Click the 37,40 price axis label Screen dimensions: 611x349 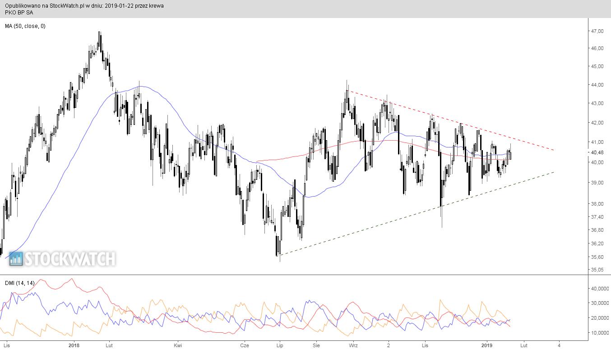coord(597,217)
